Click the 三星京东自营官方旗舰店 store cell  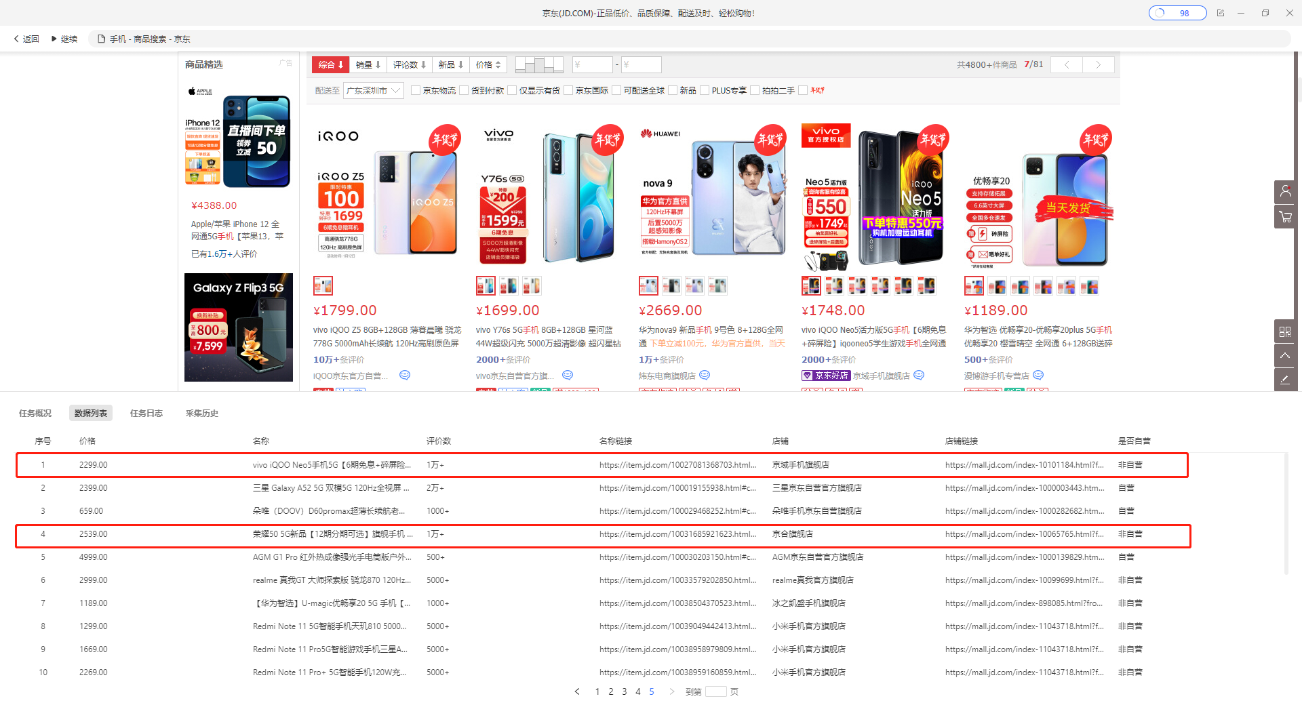pos(816,488)
